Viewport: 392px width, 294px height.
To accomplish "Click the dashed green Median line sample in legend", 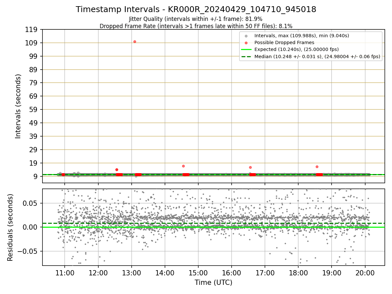I will (x=246, y=57).
